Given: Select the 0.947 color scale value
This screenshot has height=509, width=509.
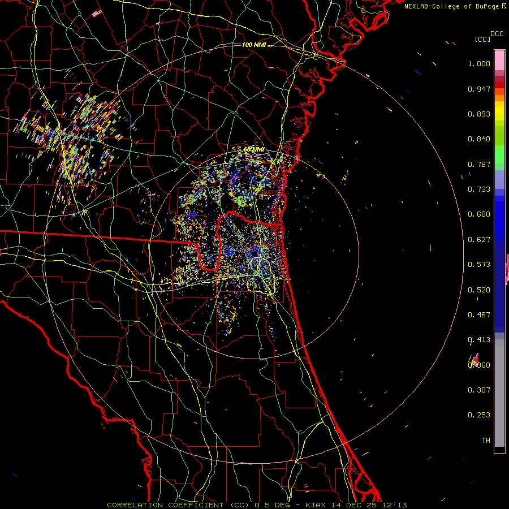Looking at the screenshot, I should tap(479, 89).
